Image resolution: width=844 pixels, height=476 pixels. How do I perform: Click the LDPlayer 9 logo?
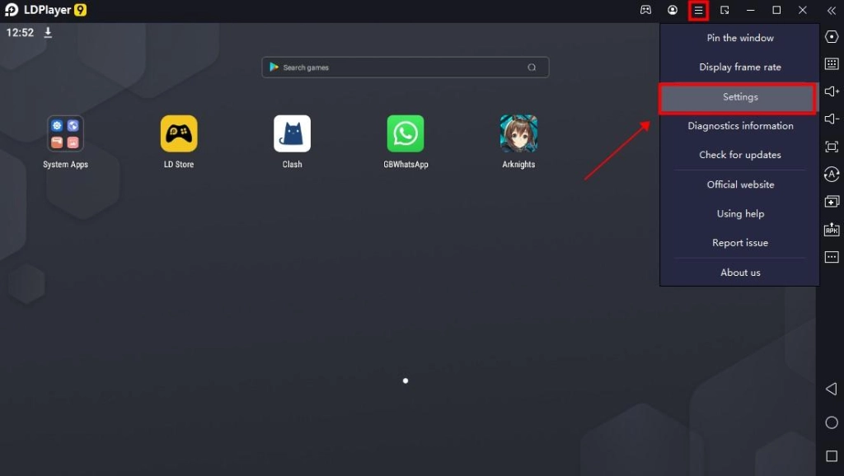pos(46,10)
